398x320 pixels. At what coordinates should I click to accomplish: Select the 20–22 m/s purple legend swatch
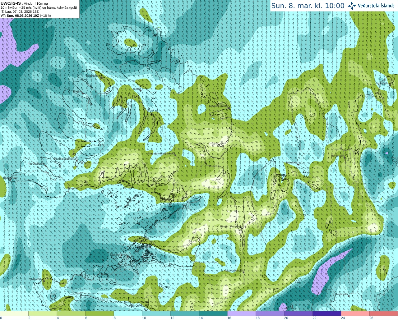coord(298,313)
